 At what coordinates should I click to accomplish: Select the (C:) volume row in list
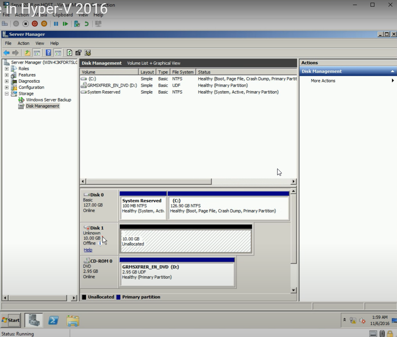[x=189, y=79]
